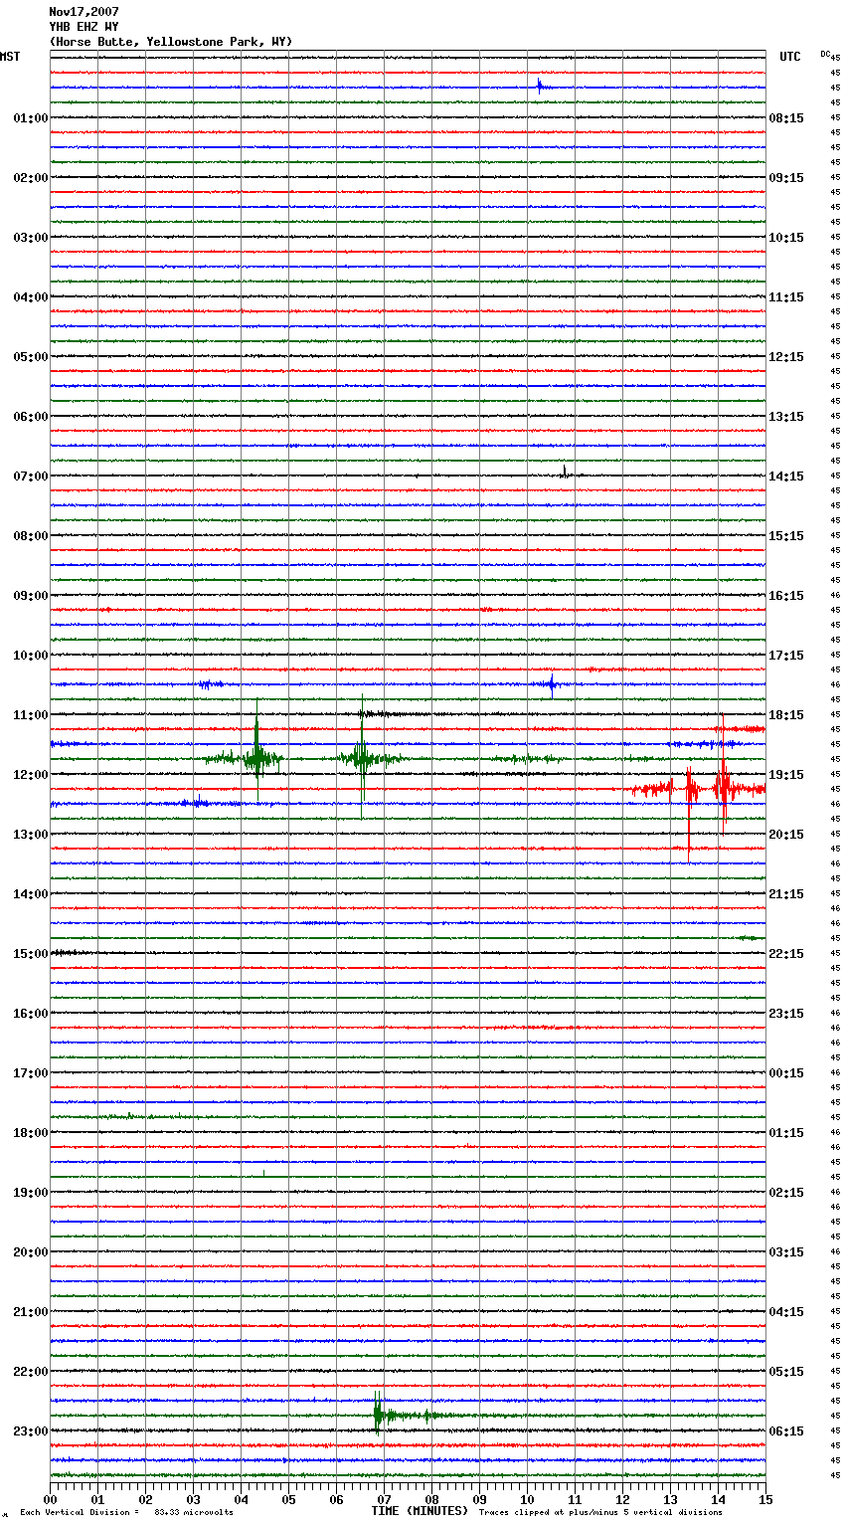Click minute tick label 12 on bottom axis

click(622, 1499)
